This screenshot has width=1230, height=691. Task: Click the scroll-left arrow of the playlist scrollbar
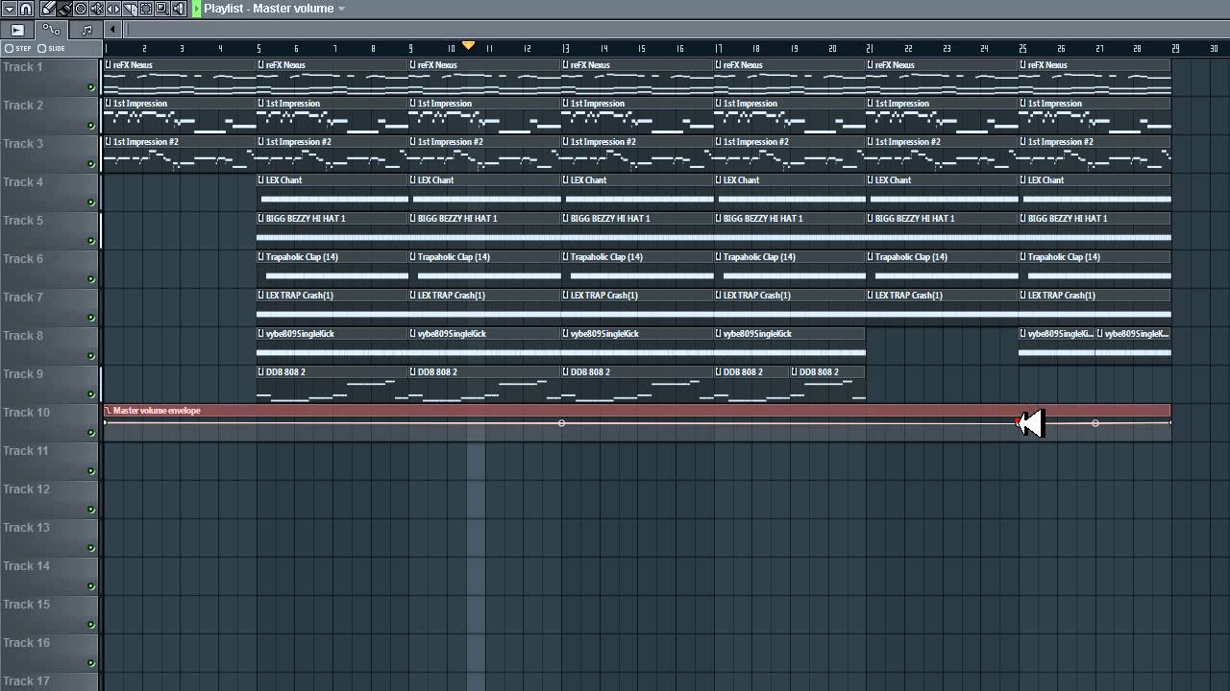tap(112, 30)
